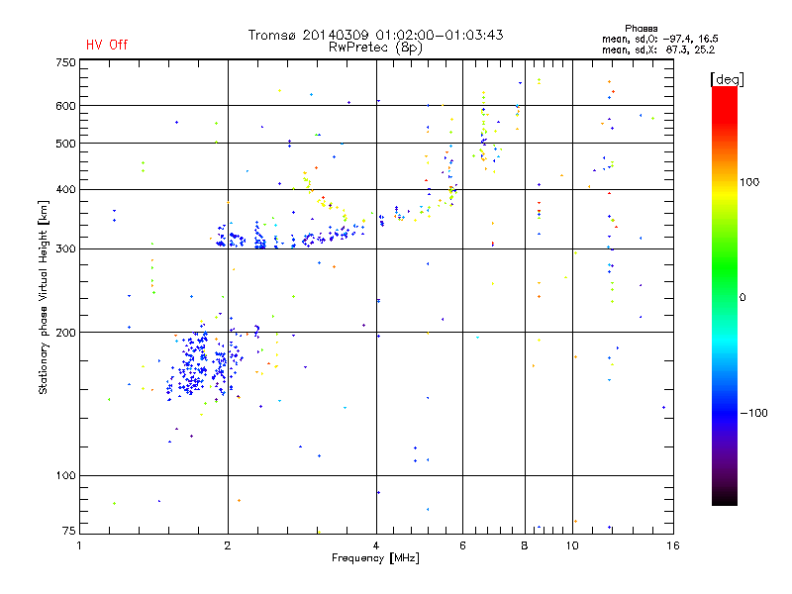Click the 'Phases' header text

641,29
